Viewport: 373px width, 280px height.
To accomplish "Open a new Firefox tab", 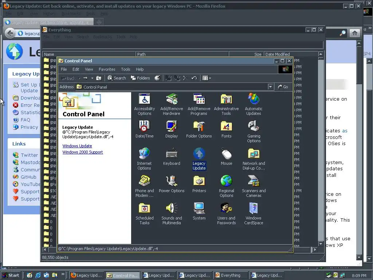I will [99, 22].
